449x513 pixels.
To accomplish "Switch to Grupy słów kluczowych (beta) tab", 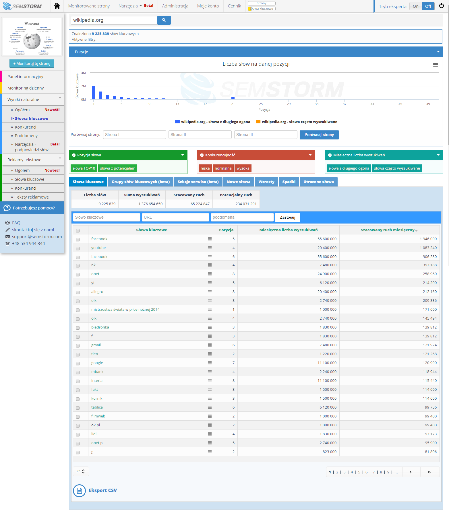I will coord(141,182).
